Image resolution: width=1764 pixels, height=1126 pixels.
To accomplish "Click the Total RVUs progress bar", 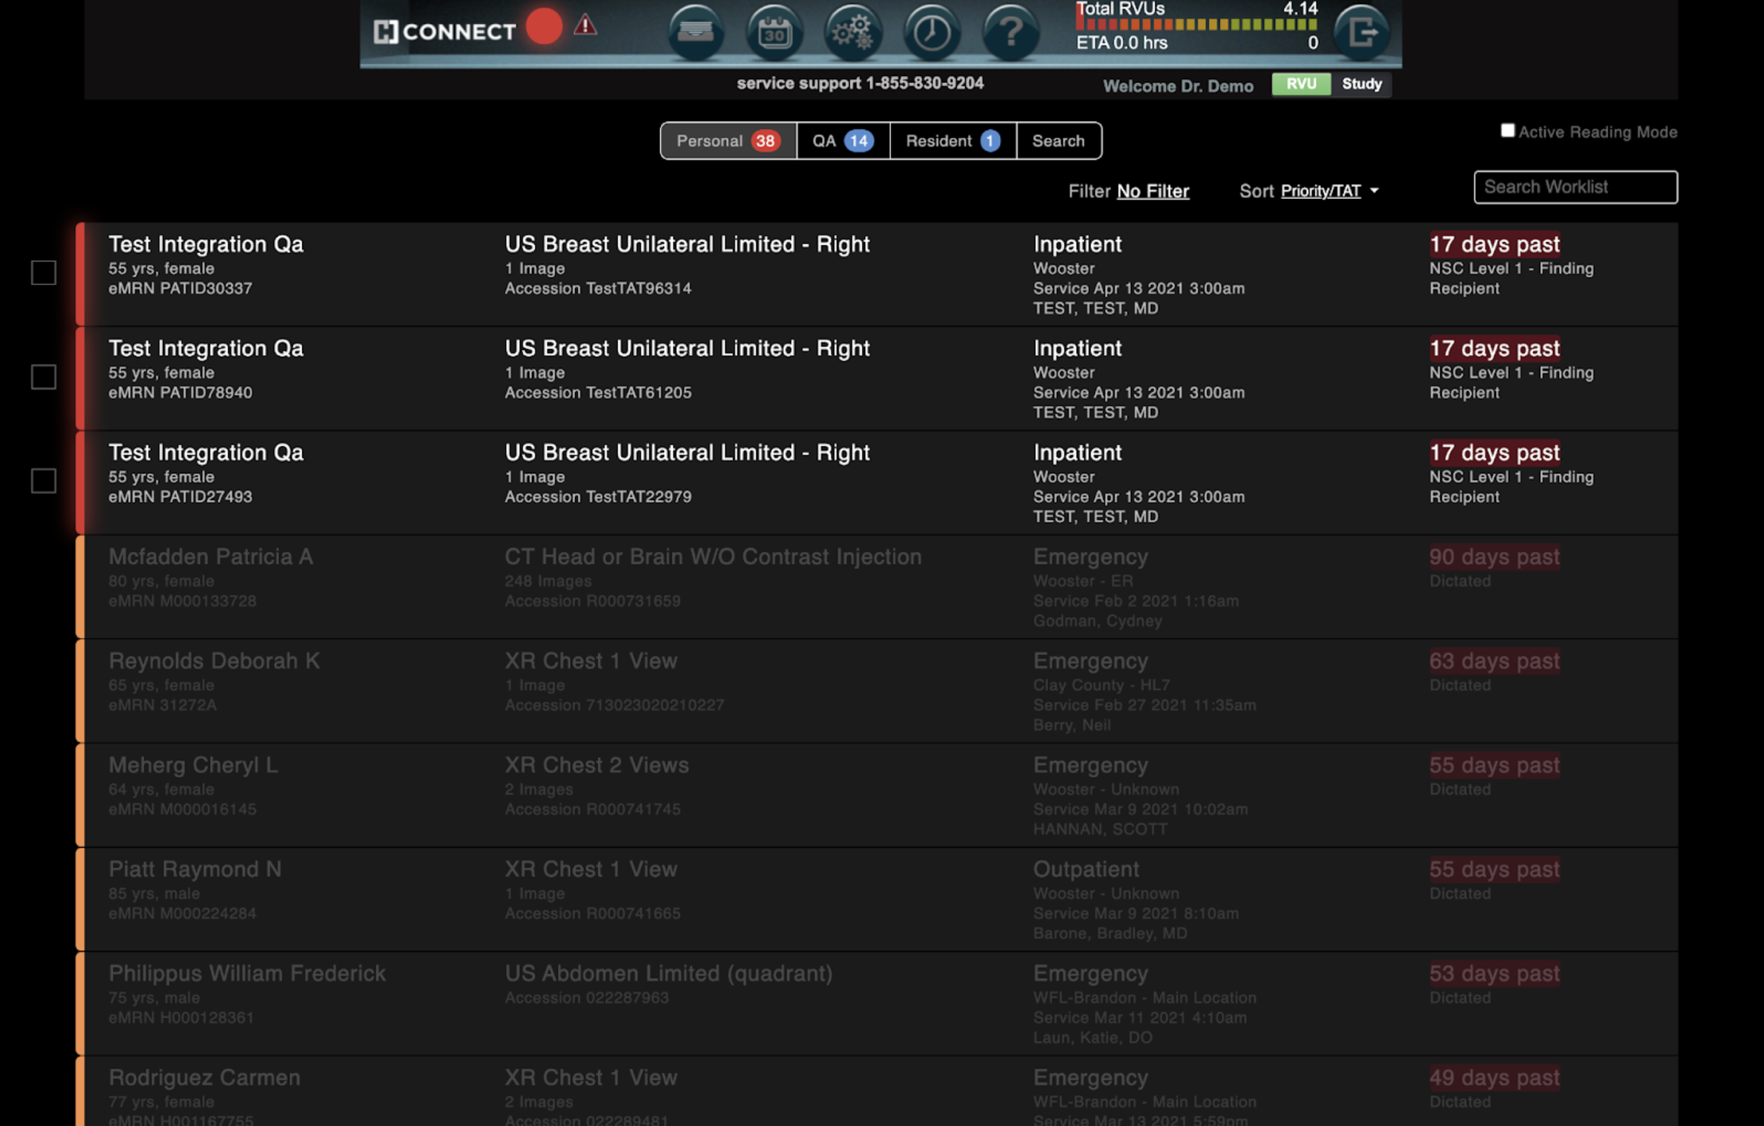I will pos(1196,25).
